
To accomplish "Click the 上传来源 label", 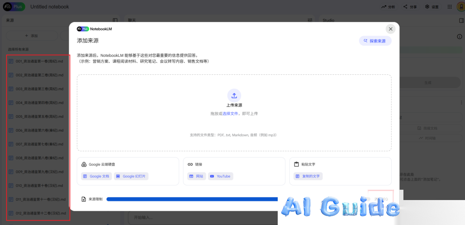I will (x=234, y=105).
